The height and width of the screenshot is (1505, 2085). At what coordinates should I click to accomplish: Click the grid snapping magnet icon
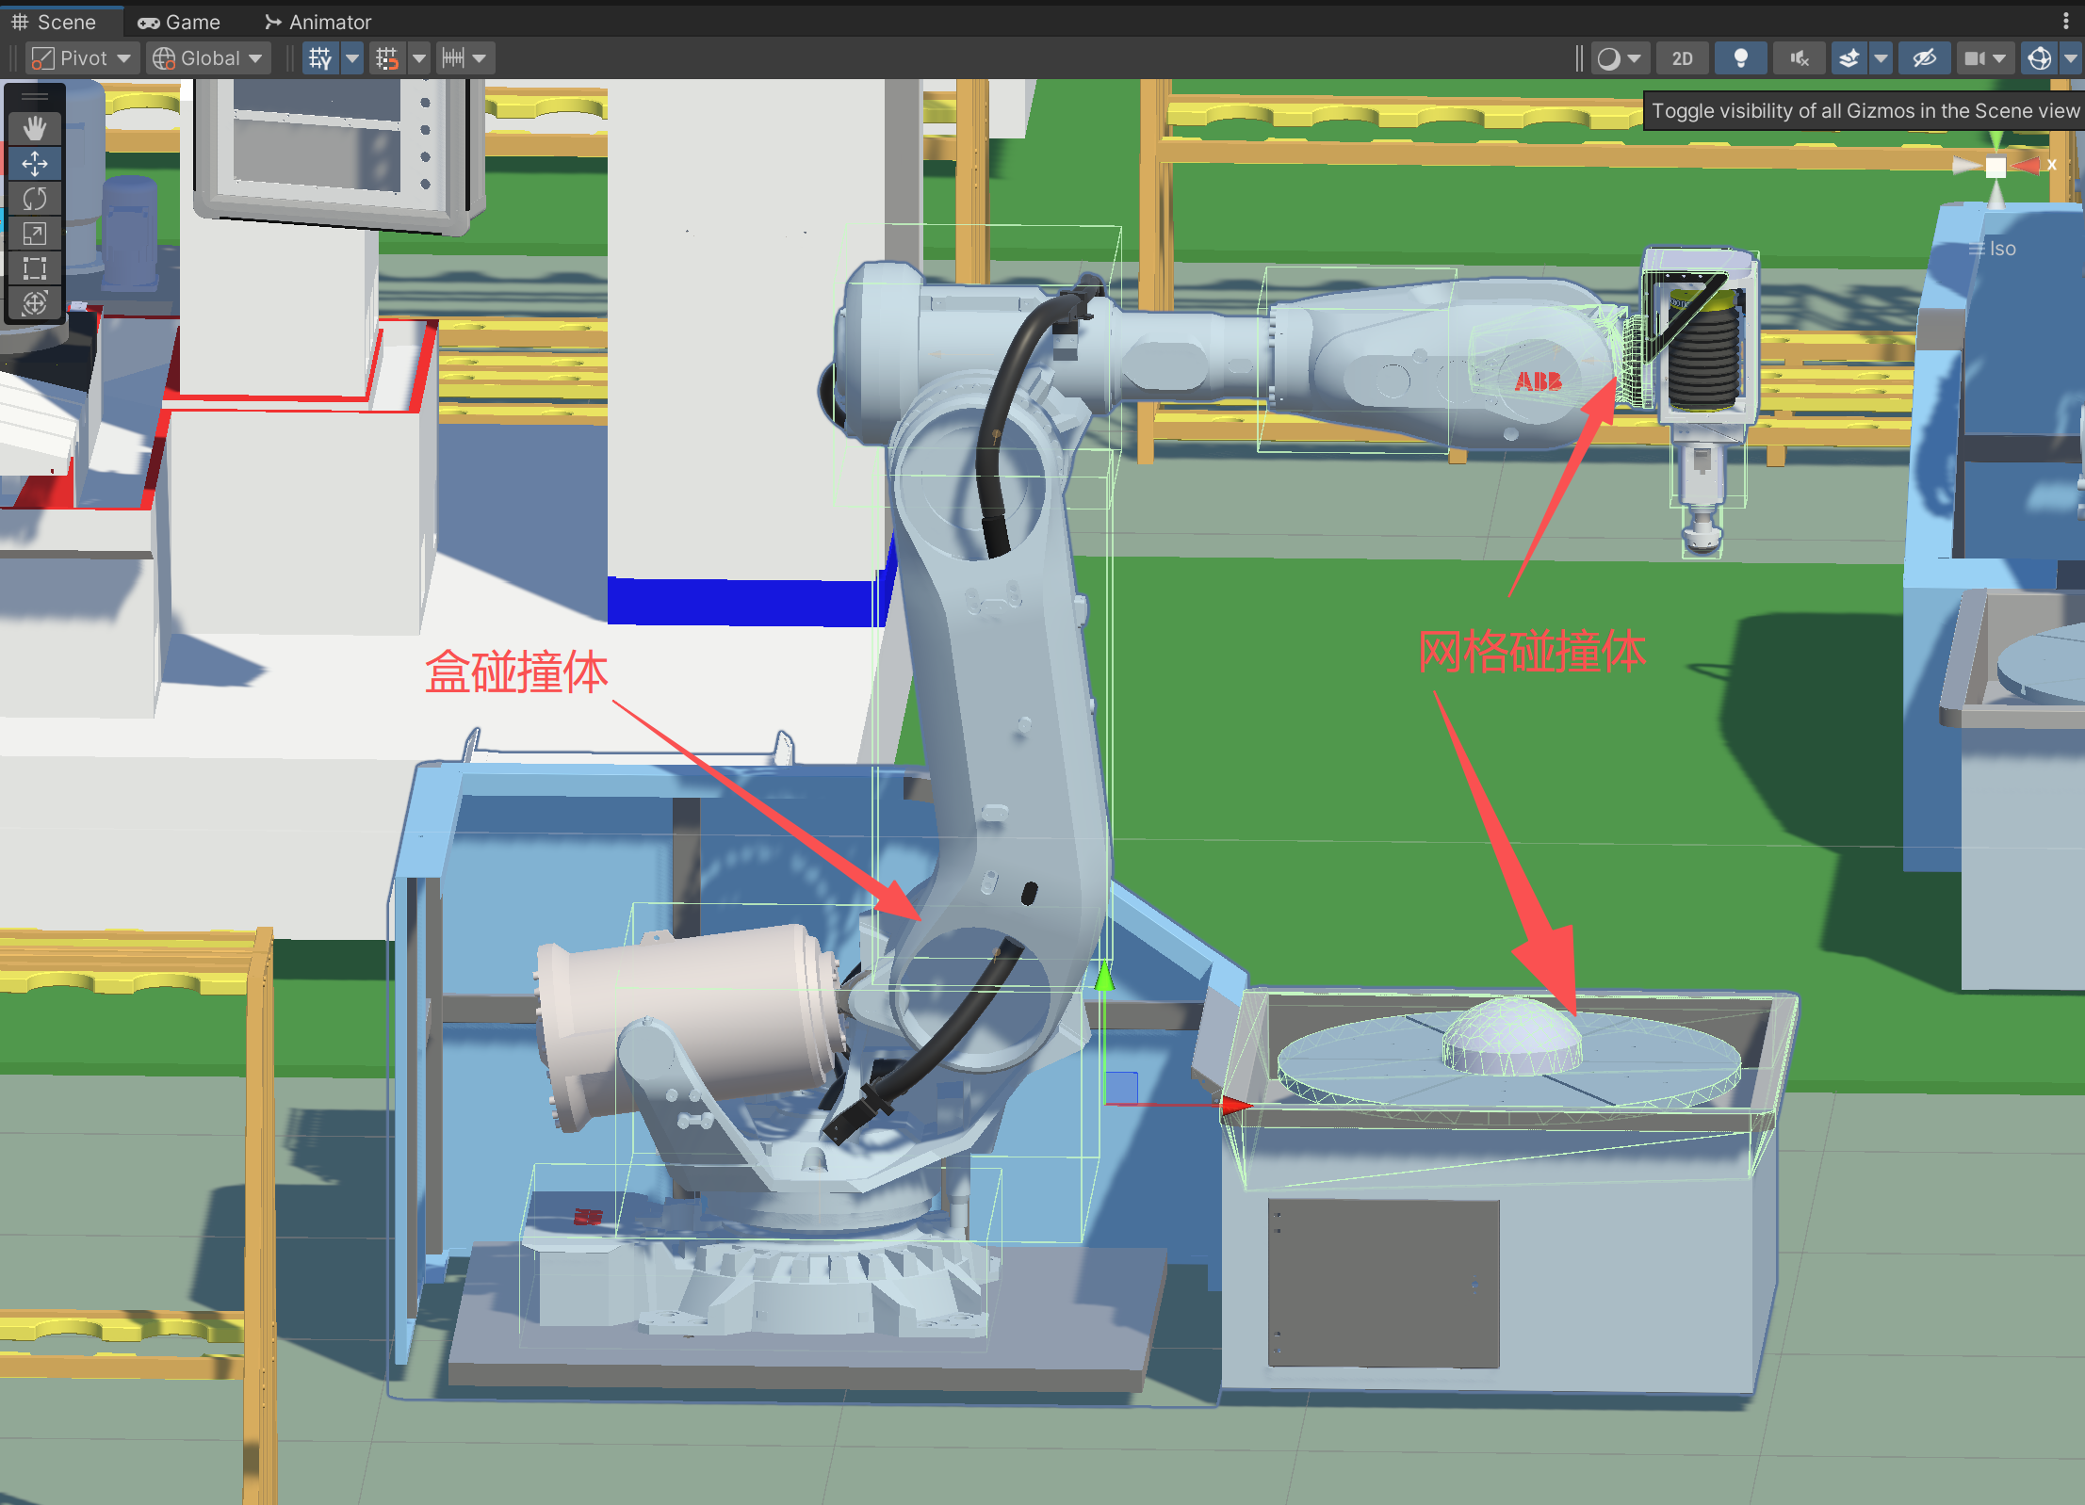tap(387, 58)
